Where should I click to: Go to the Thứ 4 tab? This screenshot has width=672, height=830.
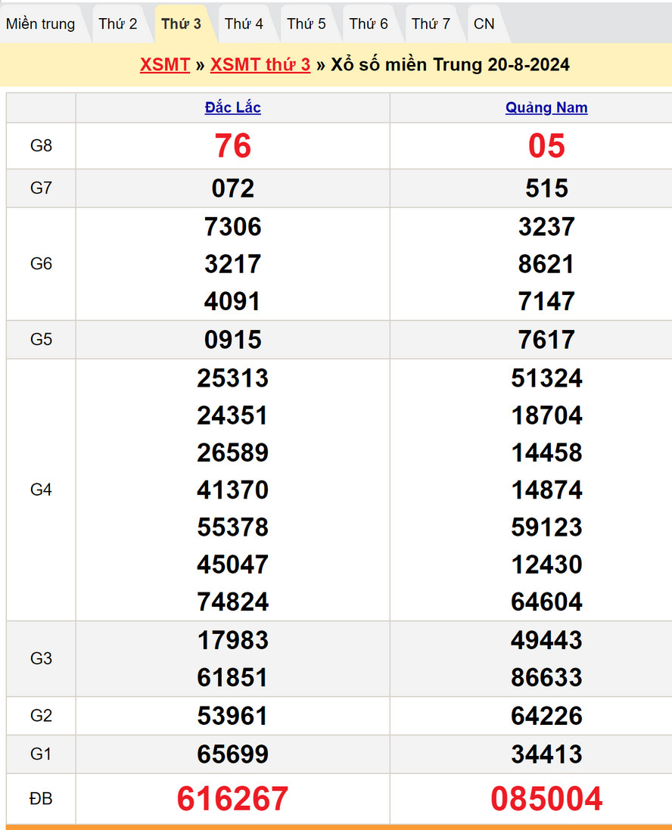pos(244,24)
